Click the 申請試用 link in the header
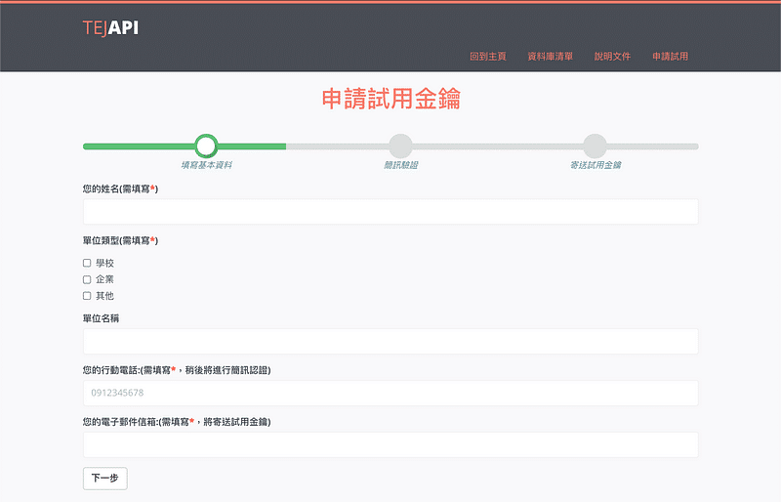The image size is (781, 502). [670, 57]
